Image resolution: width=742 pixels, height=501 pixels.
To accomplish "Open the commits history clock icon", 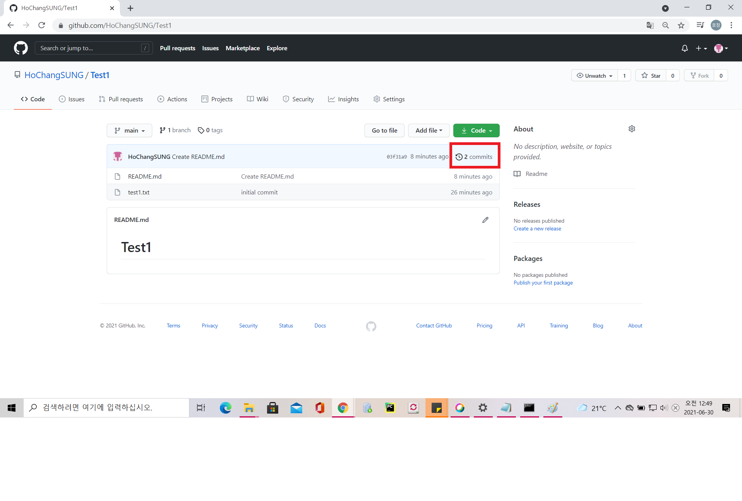I will click(x=459, y=157).
